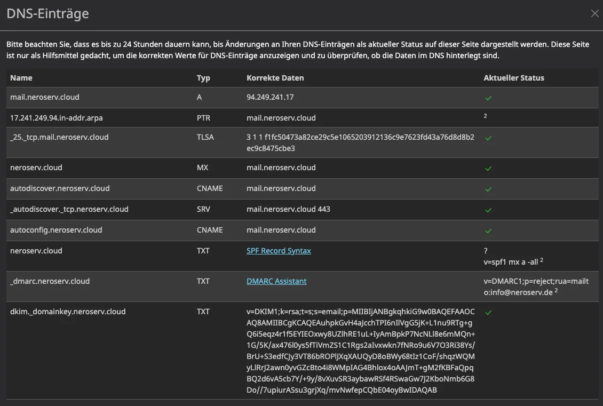
Task: Select the IP address 94.249.241.17
Action: 270,97
